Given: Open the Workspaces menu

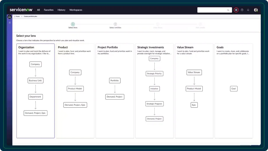Looking at the screenshot, I should pos(76,10).
